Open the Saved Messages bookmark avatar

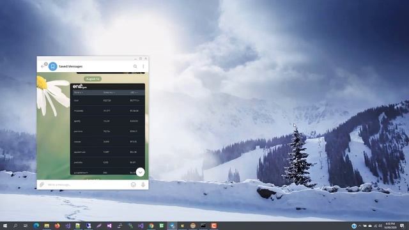pos(52,66)
